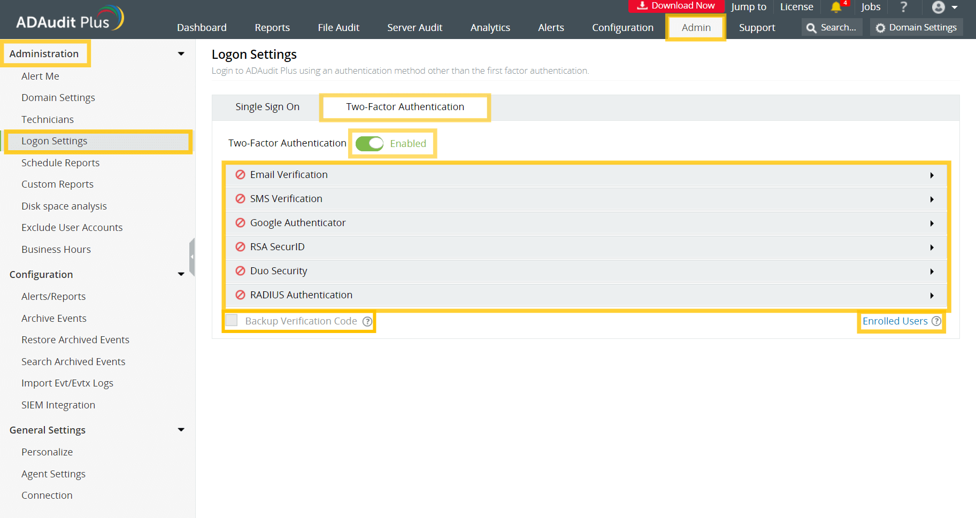
Task: Click the disabled icon beside RADIUS Authentication
Action: [x=241, y=295]
